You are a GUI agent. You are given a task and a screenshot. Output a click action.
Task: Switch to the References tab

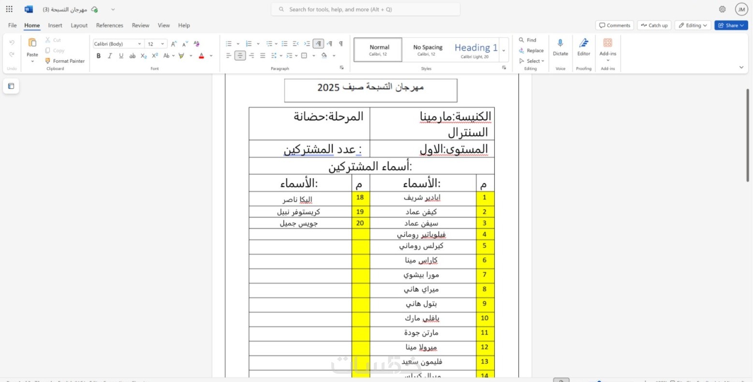pos(110,25)
